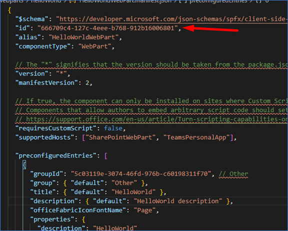Open the support.office.com link in the comment
This screenshot has width=288, height=231.
tap(157, 119)
